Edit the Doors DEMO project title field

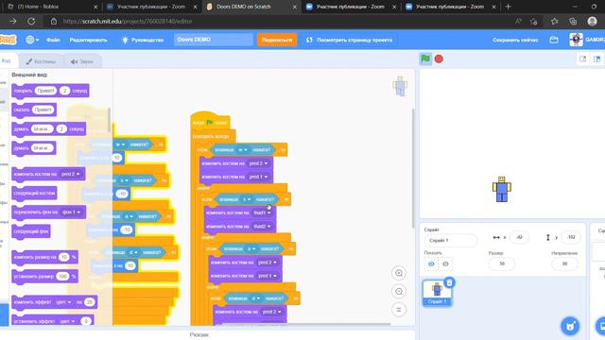(x=214, y=40)
